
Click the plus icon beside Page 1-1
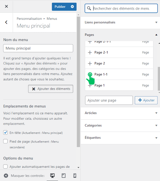point(90,74)
